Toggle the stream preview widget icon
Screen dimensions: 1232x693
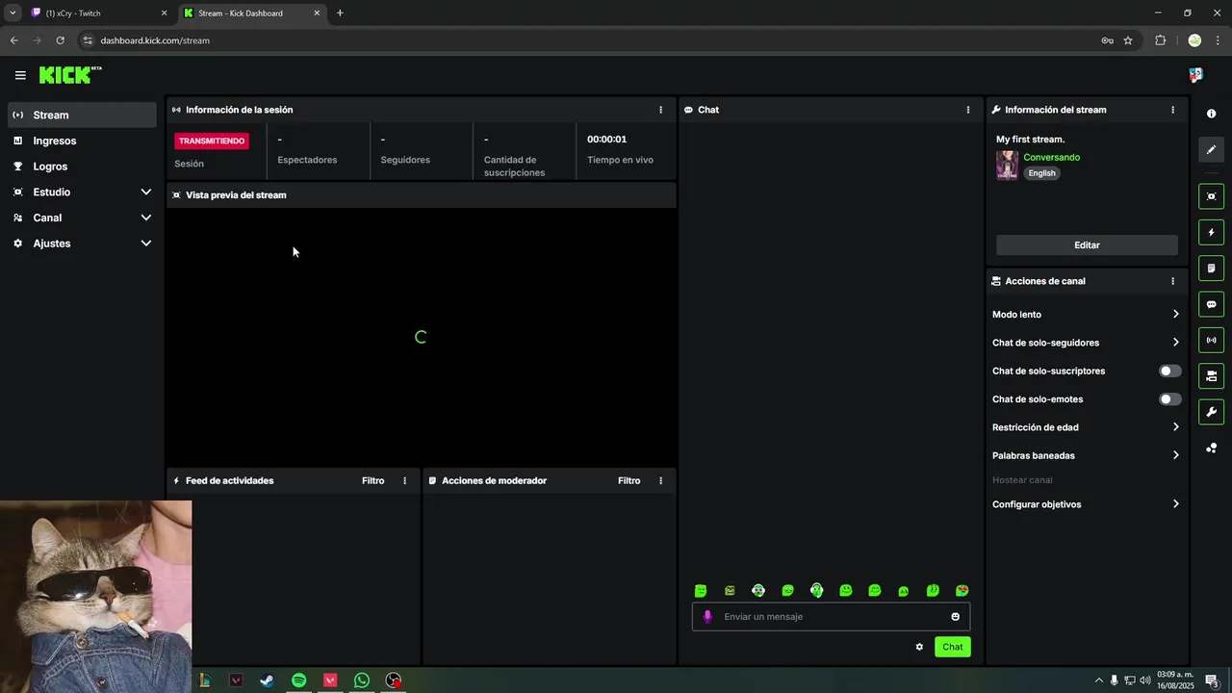1211,196
